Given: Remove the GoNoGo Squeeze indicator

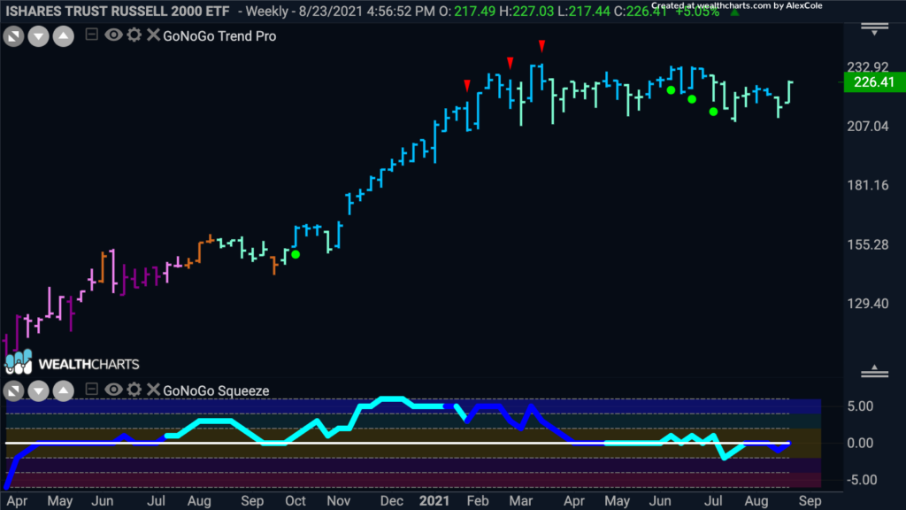Looking at the screenshot, I should 153,390.
